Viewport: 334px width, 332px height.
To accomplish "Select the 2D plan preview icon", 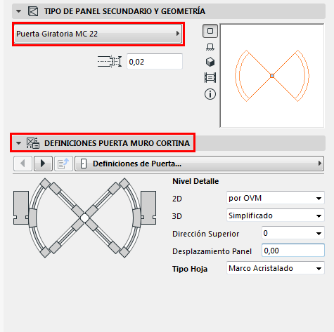I will click(x=210, y=31).
